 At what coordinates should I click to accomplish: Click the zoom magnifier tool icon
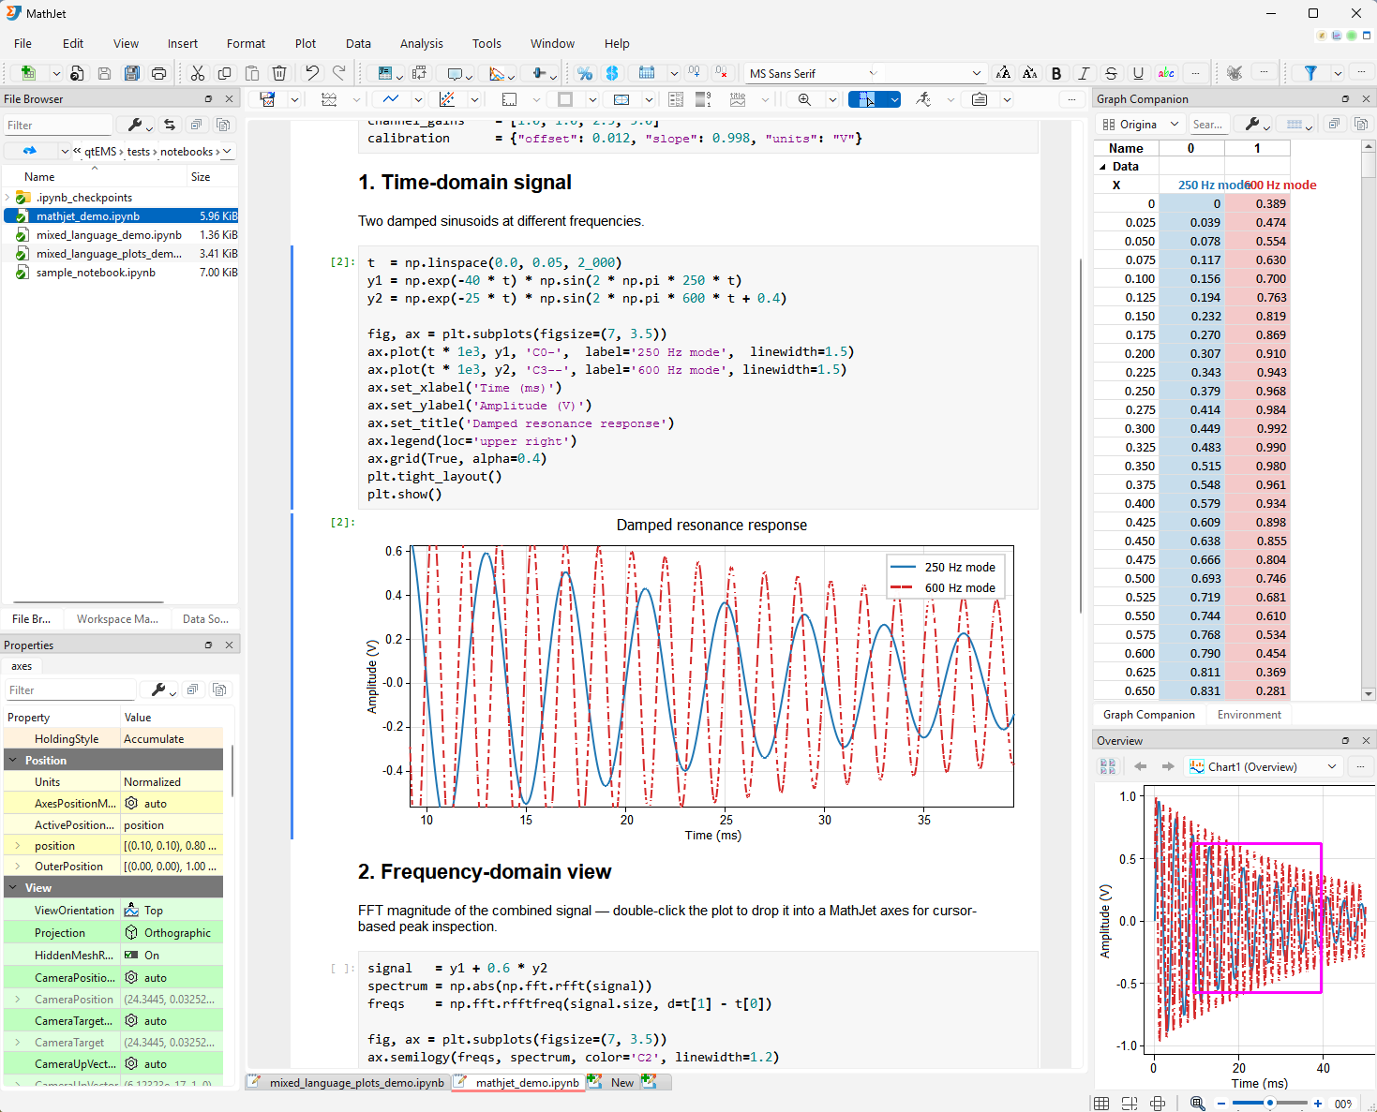click(804, 99)
